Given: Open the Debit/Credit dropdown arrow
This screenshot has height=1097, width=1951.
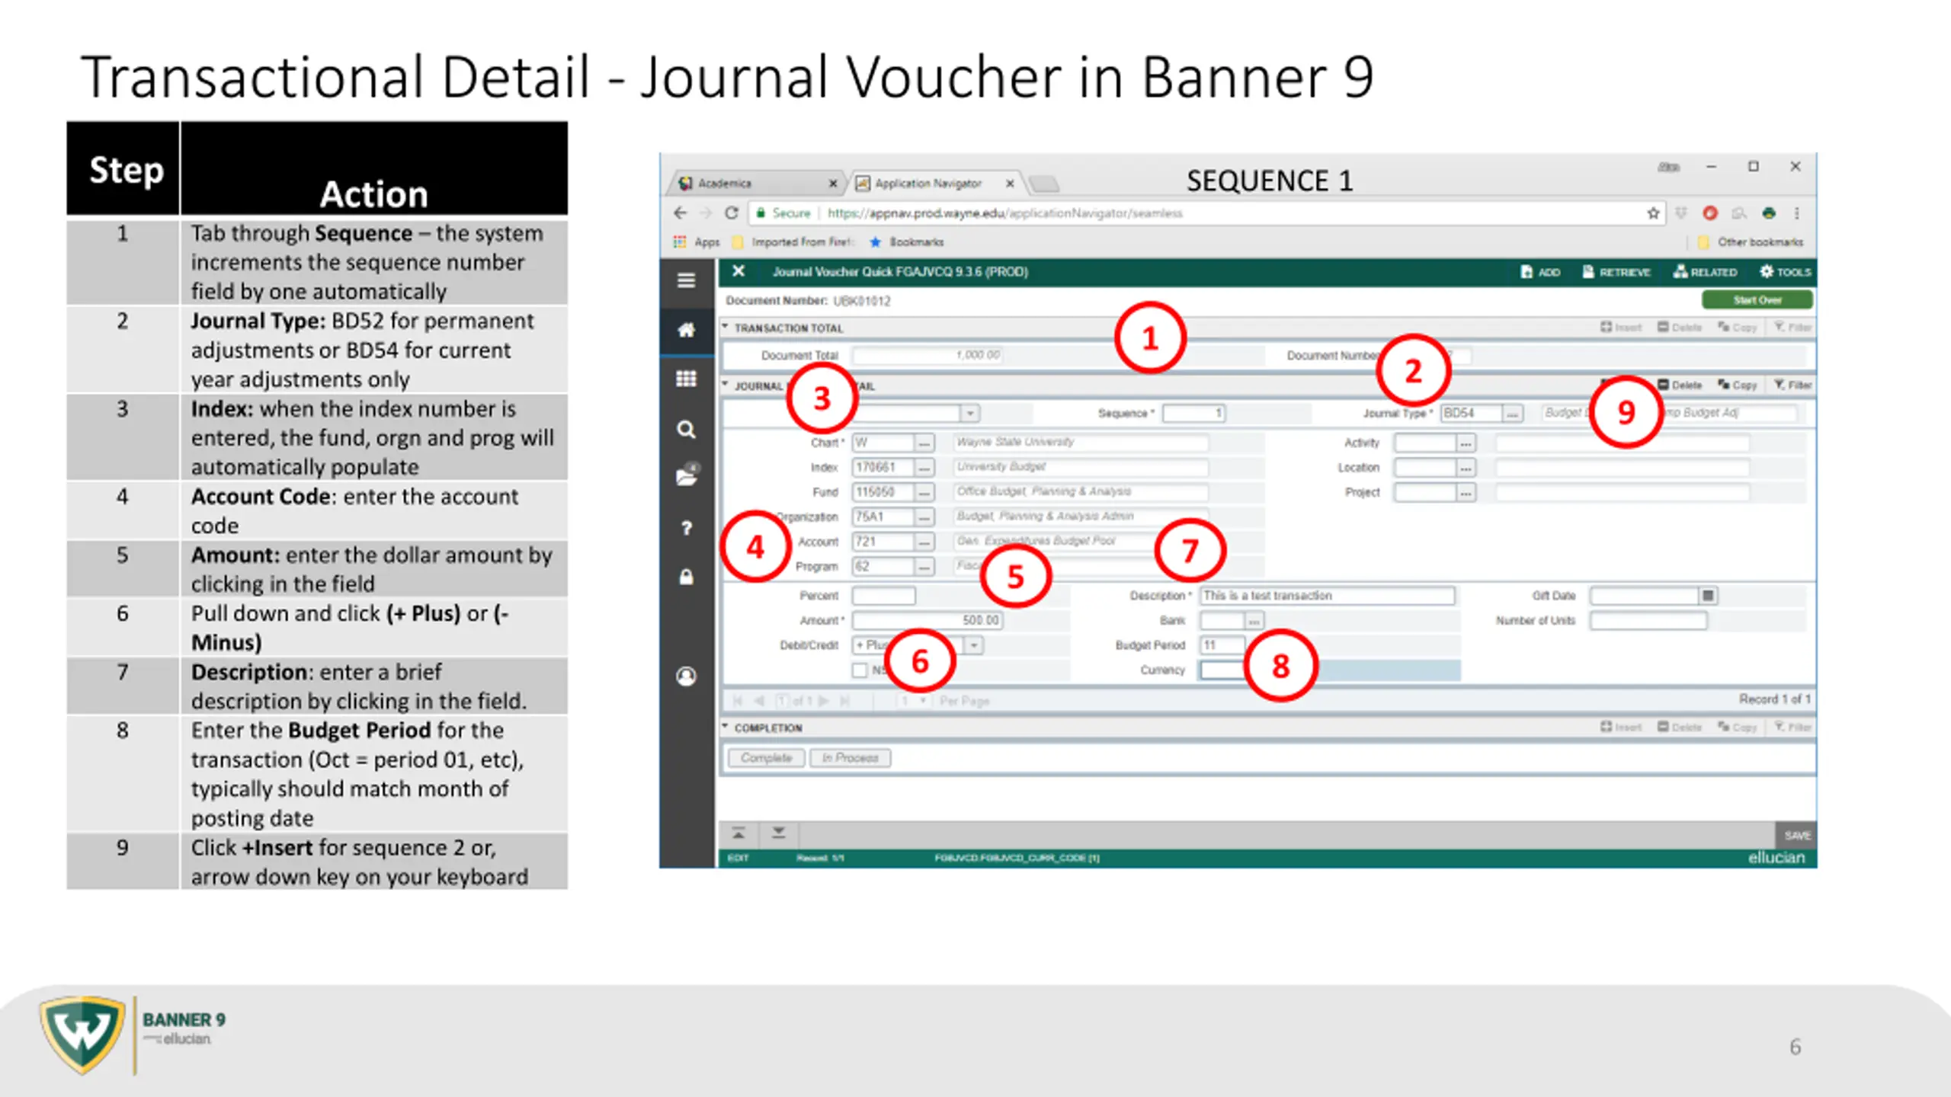Looking at the screenshot, I should [974, 645].
